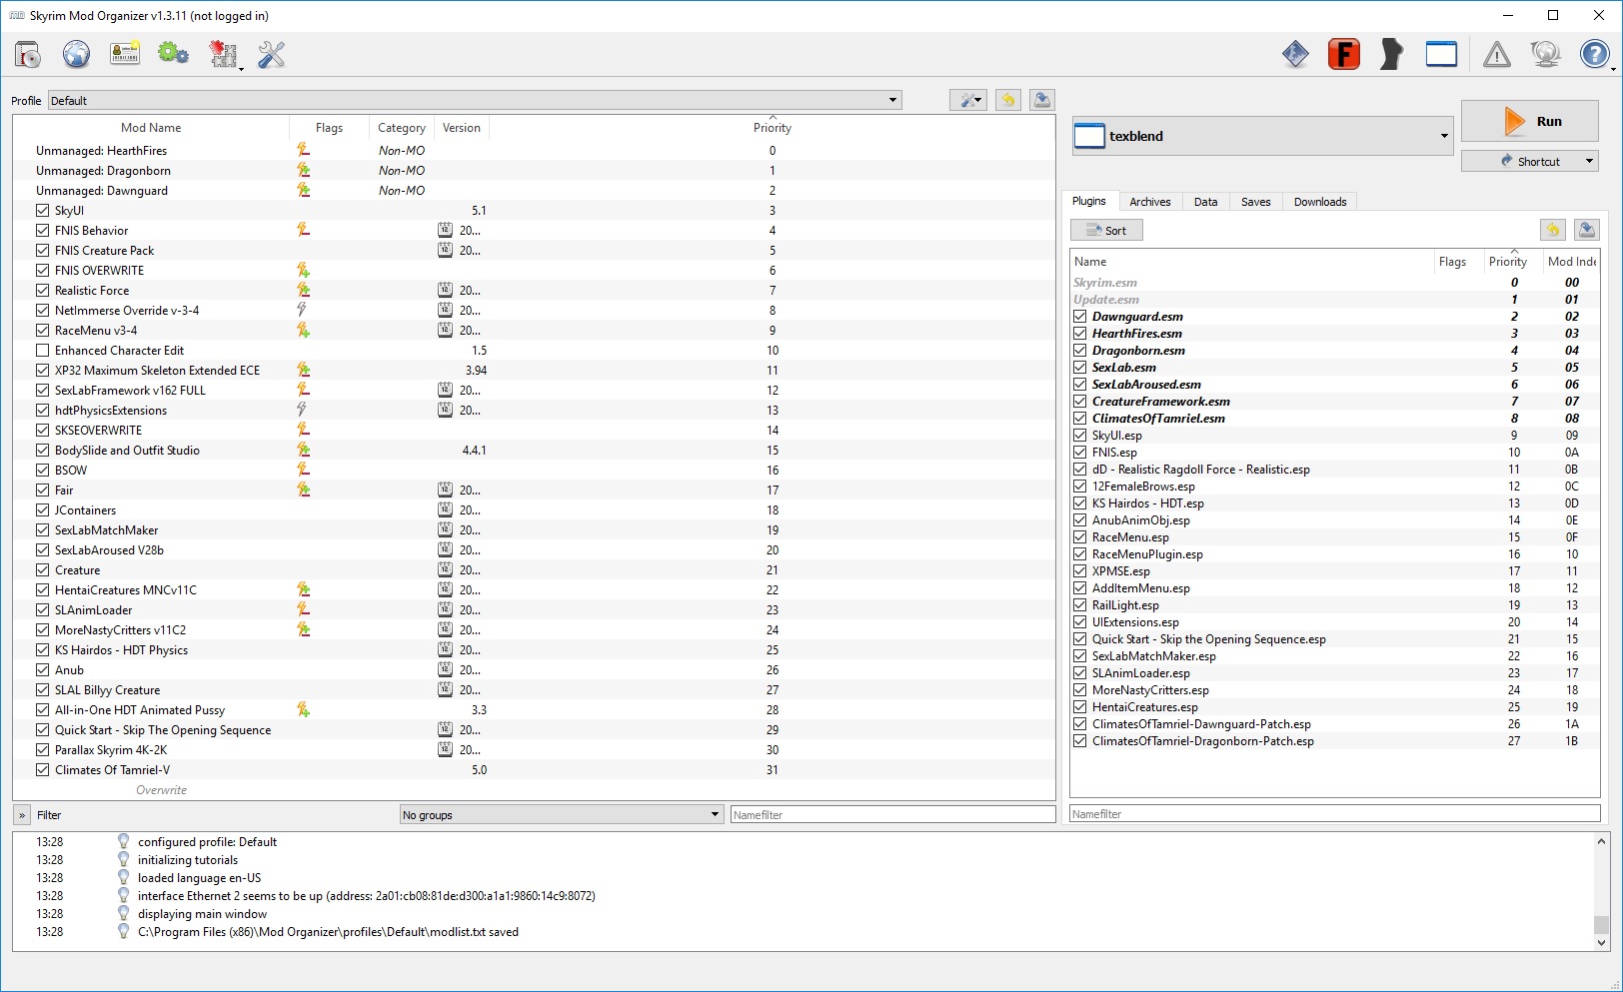Open the mod list options wrench dropdown
Viewport: 1623px width, 992px height.
[968, 100]
